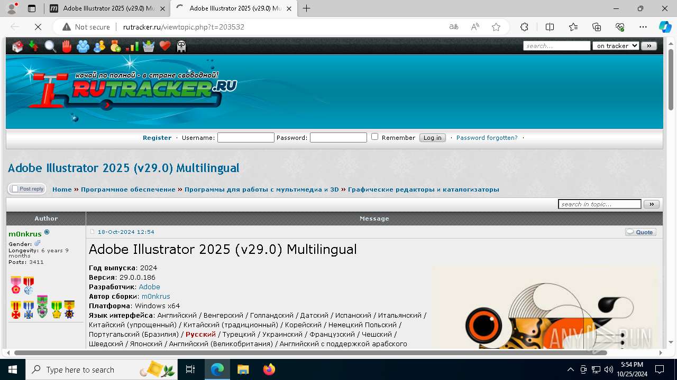Click Password forgotten link
This screenshot has width=677, height=380.
pos(487,138)
